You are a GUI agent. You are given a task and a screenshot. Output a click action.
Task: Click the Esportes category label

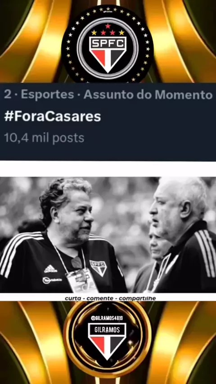[x=47, y=95]
